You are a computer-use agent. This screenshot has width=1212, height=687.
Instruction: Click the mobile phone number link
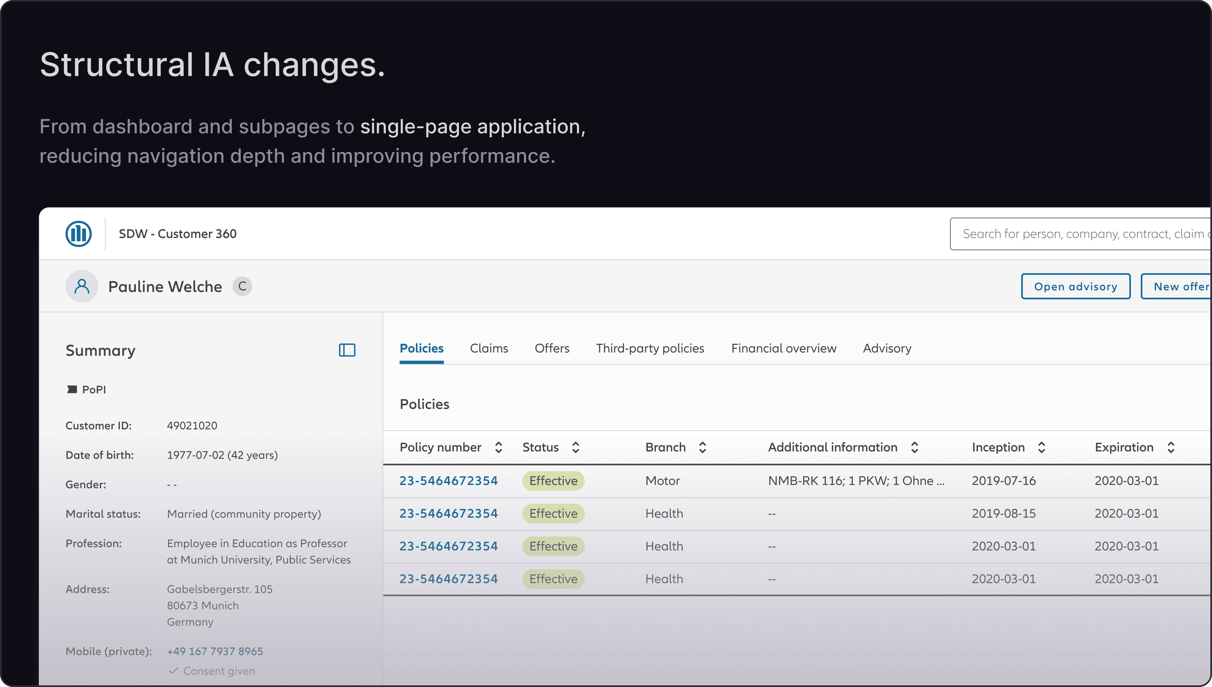[x=215, y=651]
